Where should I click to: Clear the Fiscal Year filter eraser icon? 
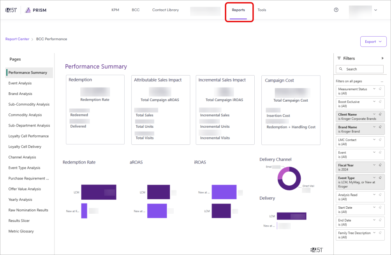click(380, 165)
